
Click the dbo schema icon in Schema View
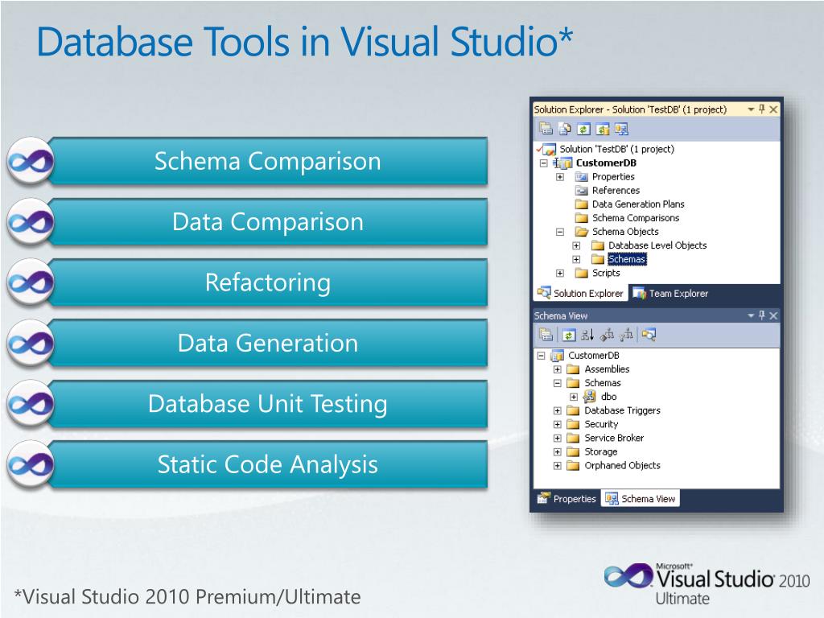coord(590,397)
